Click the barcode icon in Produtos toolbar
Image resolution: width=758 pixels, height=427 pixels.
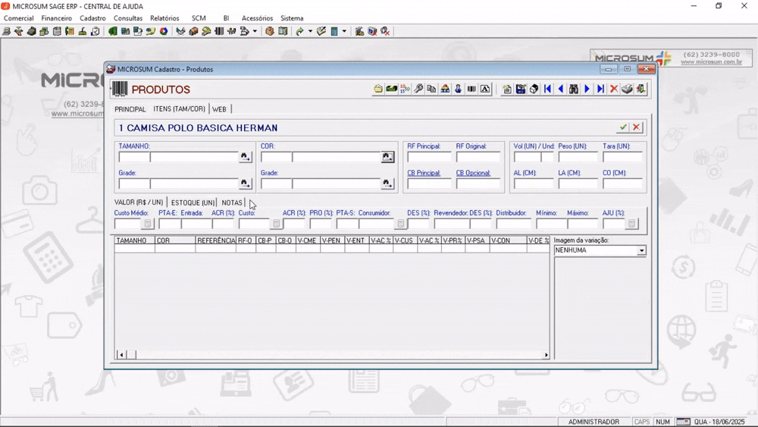click(471, 89)
